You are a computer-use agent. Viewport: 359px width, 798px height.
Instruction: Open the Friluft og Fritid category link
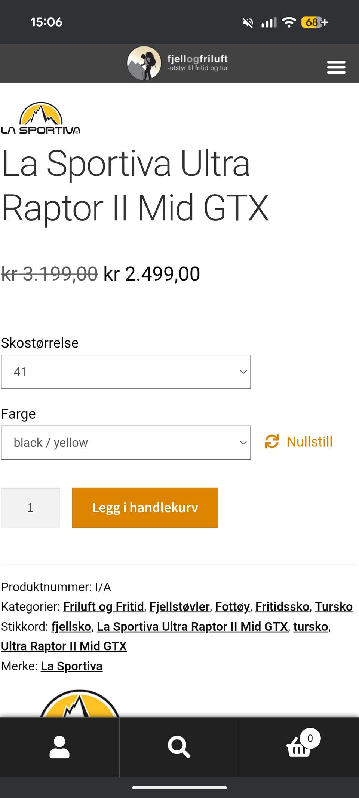click(104, 606)
